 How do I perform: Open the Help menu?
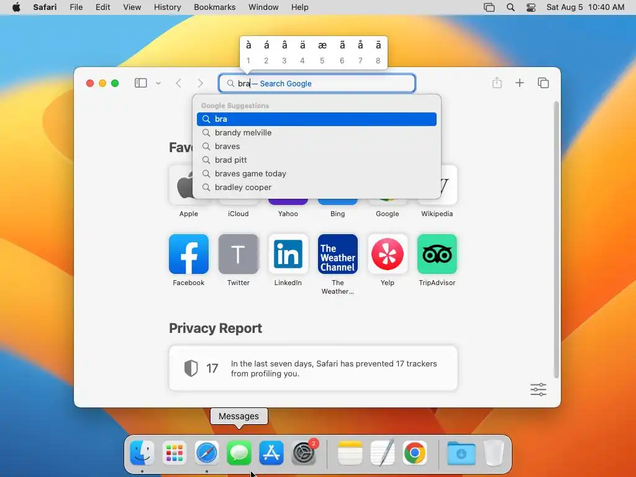click(x=300, y=7)
